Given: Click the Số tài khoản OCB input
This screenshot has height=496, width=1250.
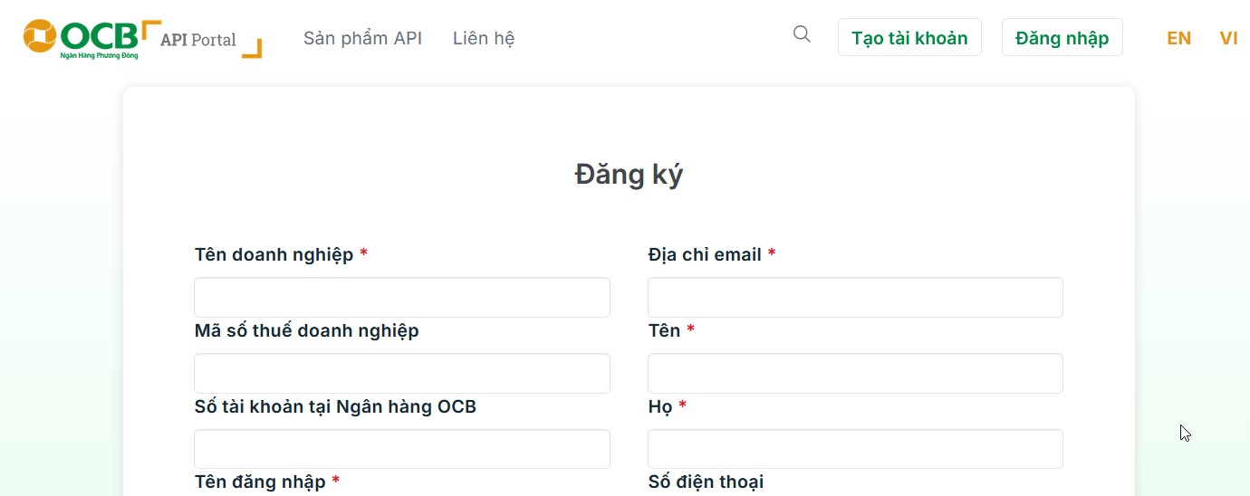Looking at the screenshot, I should (x=402, y=449).
